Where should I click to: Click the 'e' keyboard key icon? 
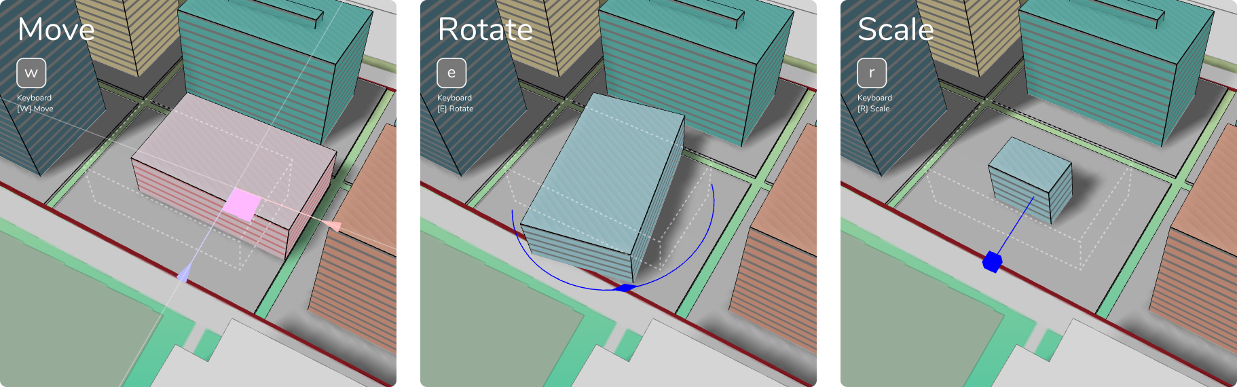(451, 73)
